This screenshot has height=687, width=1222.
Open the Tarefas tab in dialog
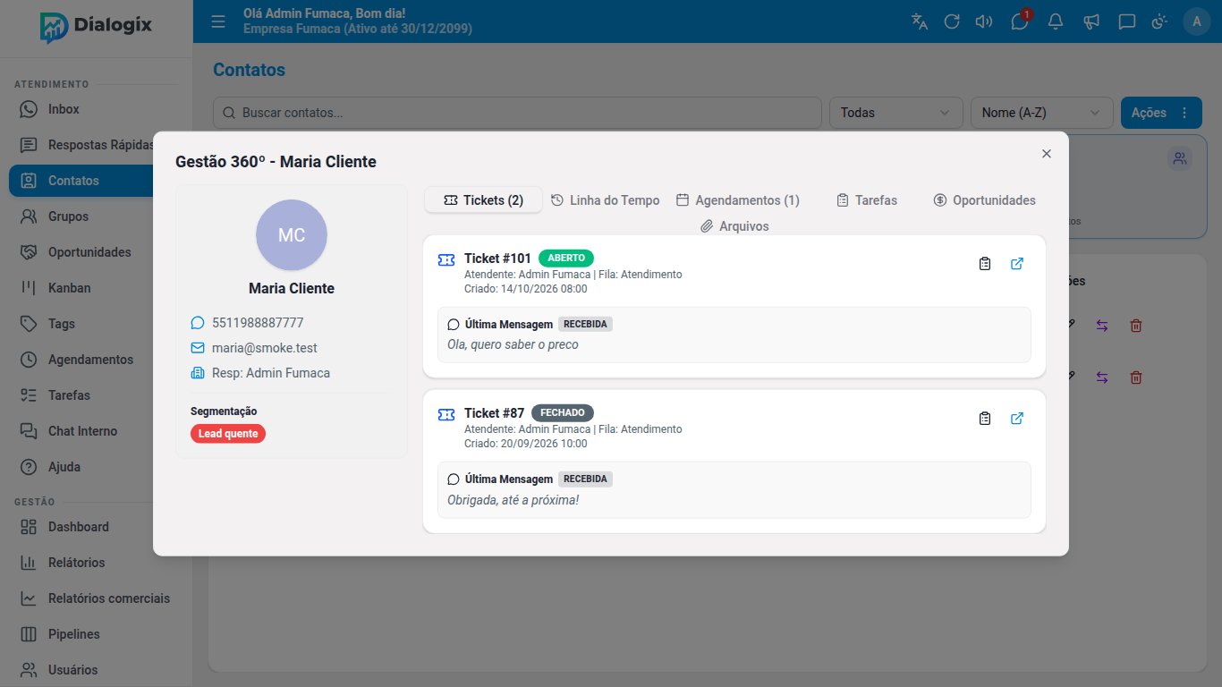(867, 200)
